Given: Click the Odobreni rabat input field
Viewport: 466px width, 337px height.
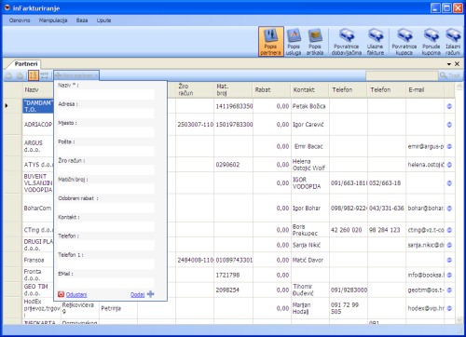Looking at the screenshot, I should tap(105, 208).
